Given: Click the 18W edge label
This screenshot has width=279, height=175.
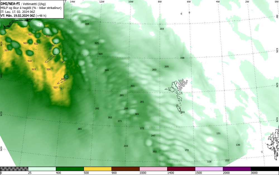Looking at the screenshot, I should 1,75.
